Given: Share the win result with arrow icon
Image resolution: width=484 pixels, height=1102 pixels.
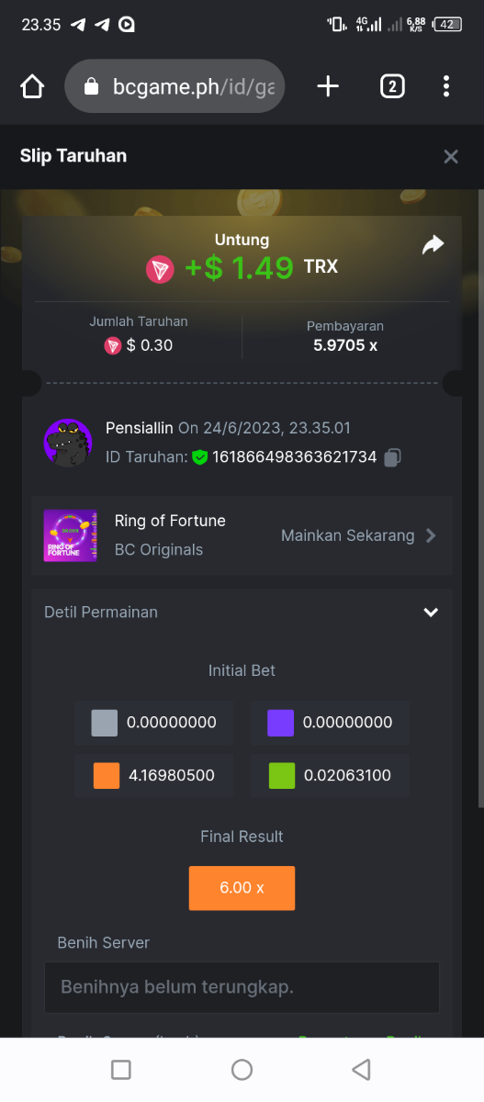Looking at the screenshot, I should [x=433, y=244].
